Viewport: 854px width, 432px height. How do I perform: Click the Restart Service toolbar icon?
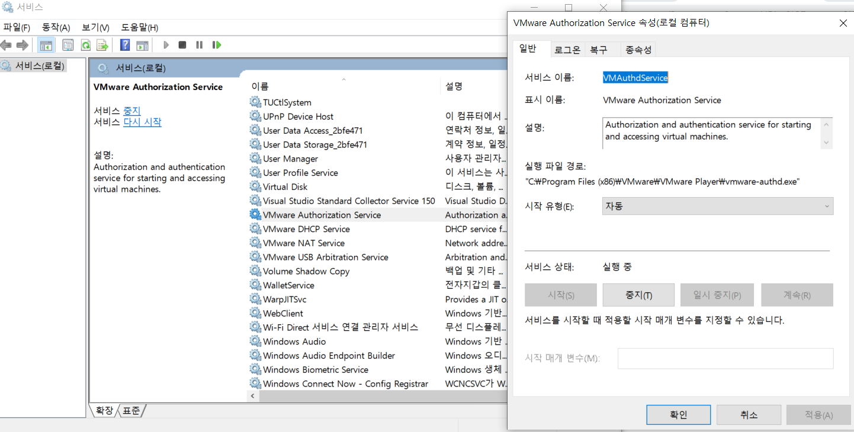[217, 45]
